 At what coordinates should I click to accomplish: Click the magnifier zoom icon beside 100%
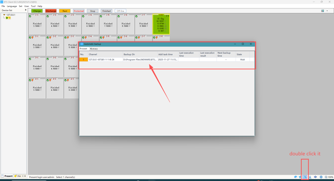326,177
